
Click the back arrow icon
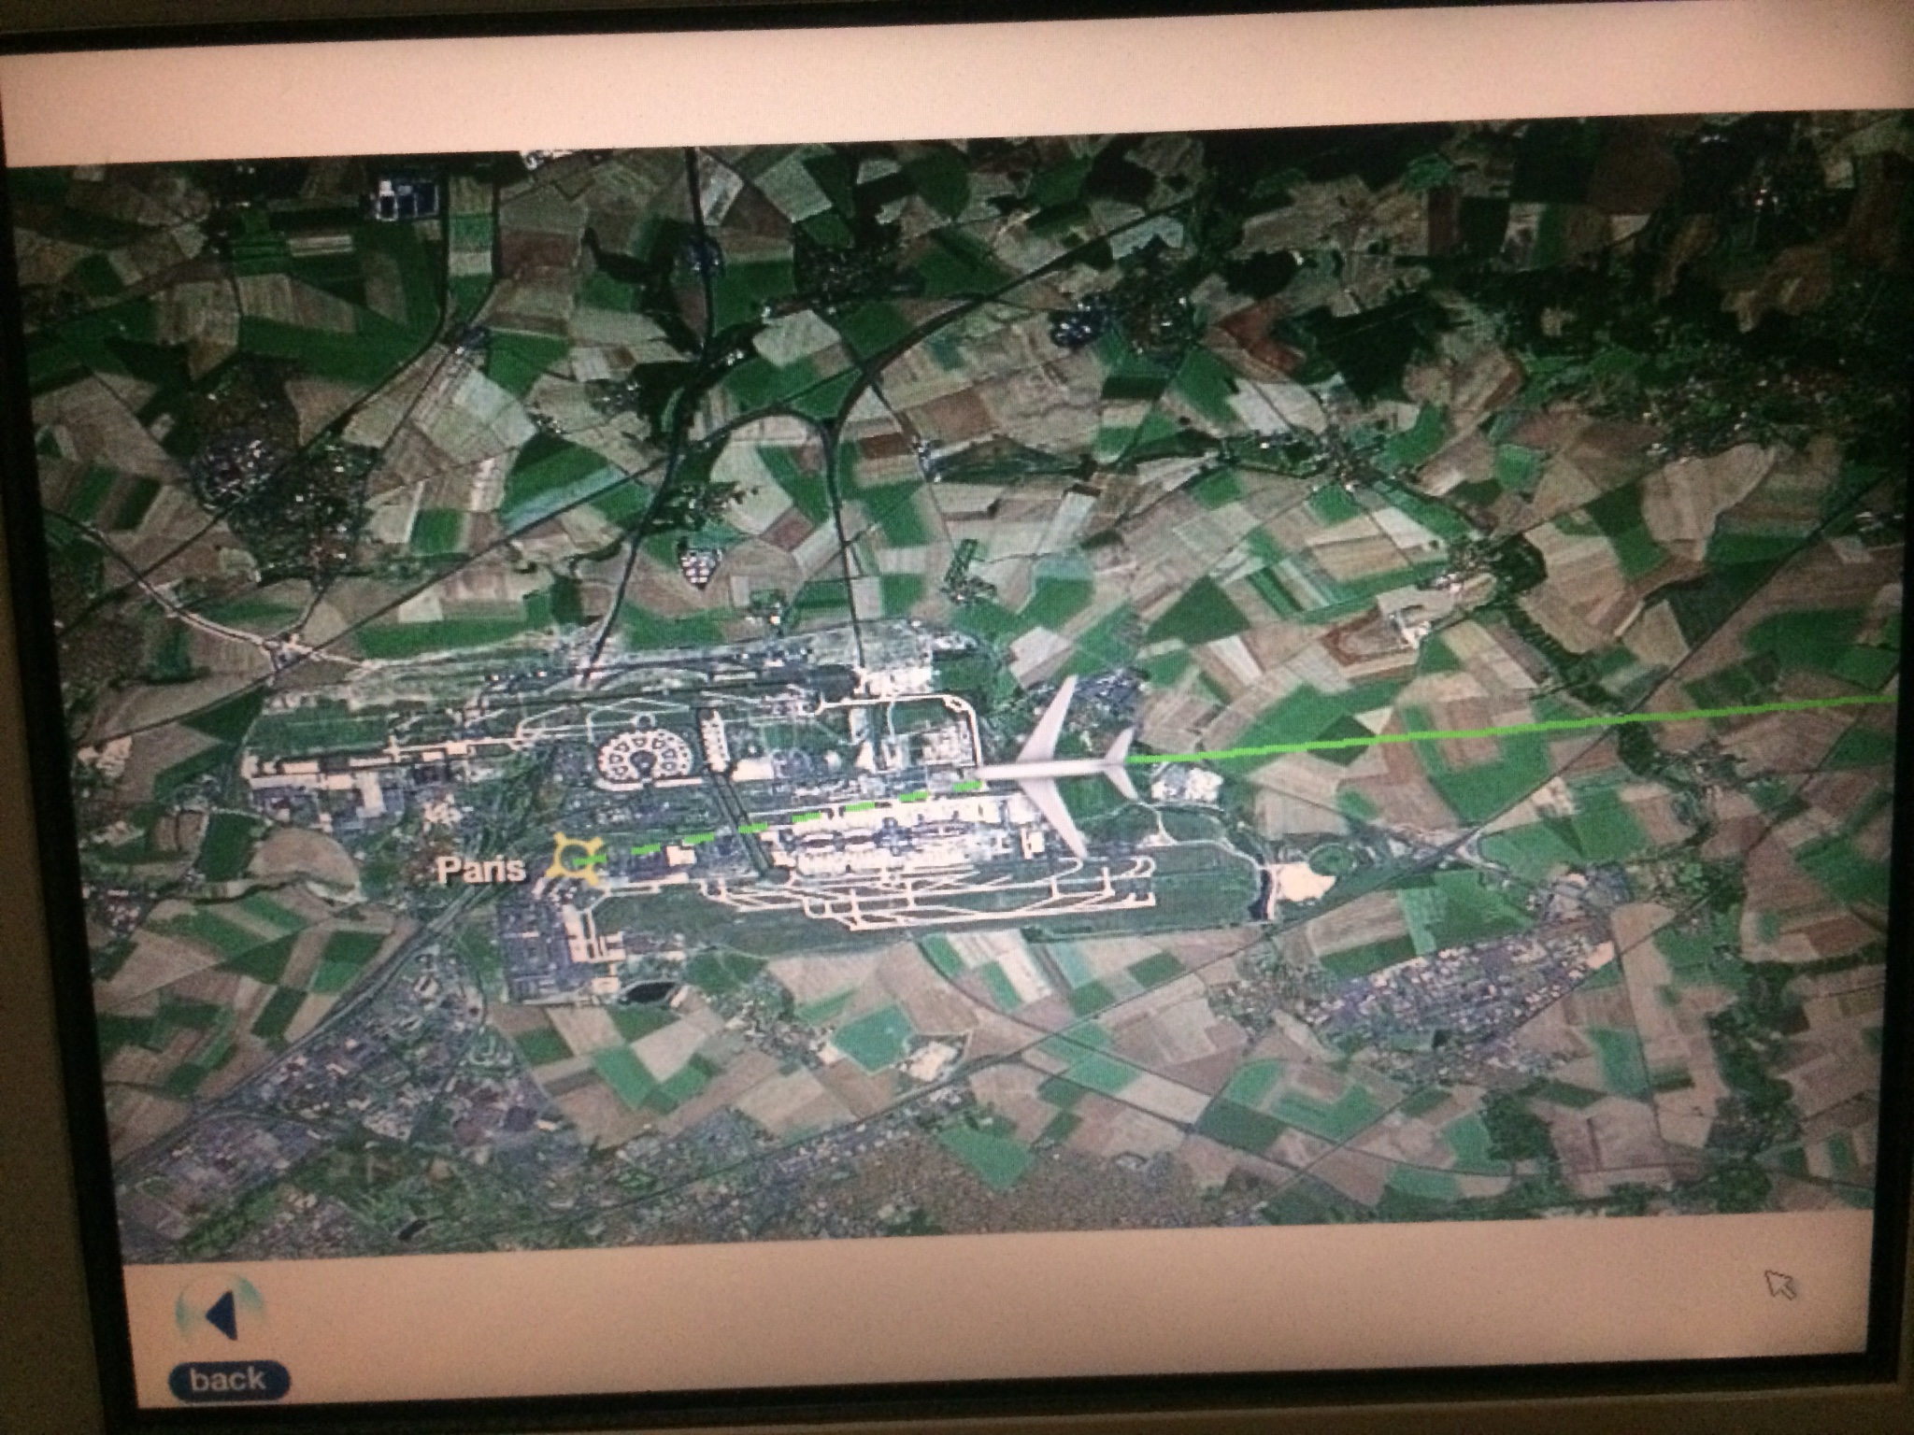pyautogui.click(x=221, y=1314)
